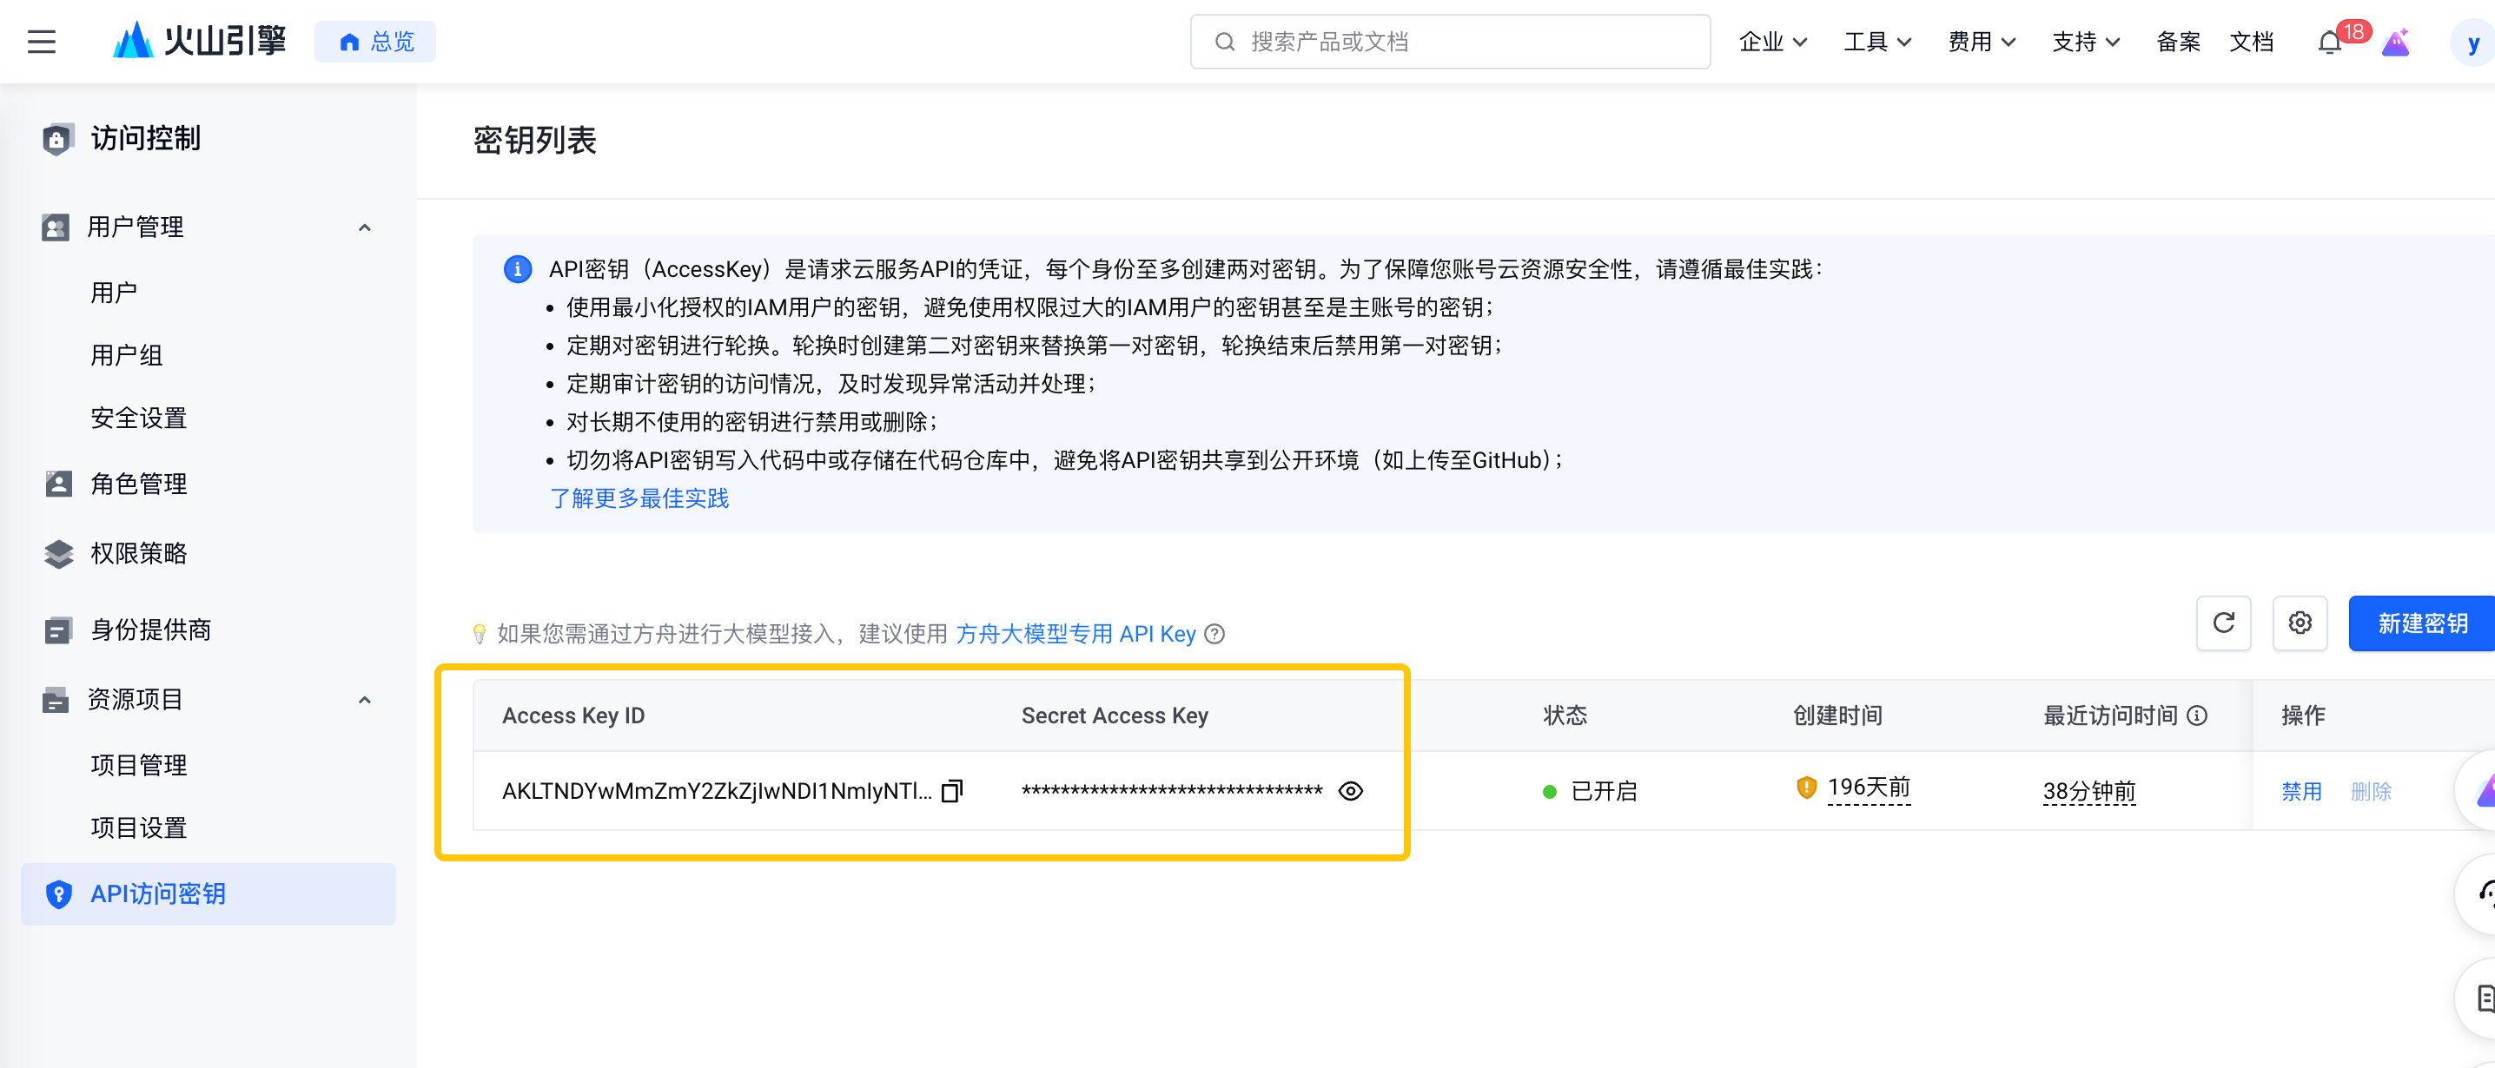This screenshot has height=1068, width=2495.
Task: Open the 费用 dropdown menu
Action: pos(1981,42)
